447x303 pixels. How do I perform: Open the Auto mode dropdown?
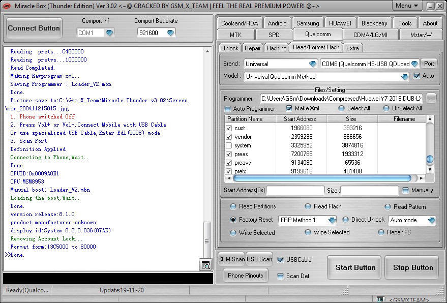coord(431,220)
